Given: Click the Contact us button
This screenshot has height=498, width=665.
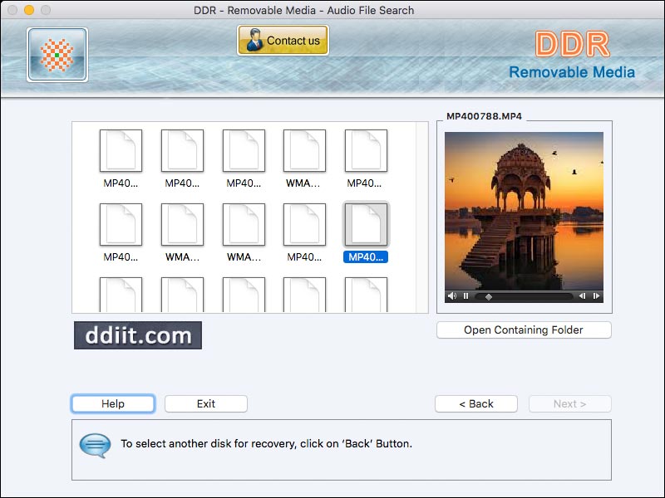Looking at the screenshot, I should (283, 39).
